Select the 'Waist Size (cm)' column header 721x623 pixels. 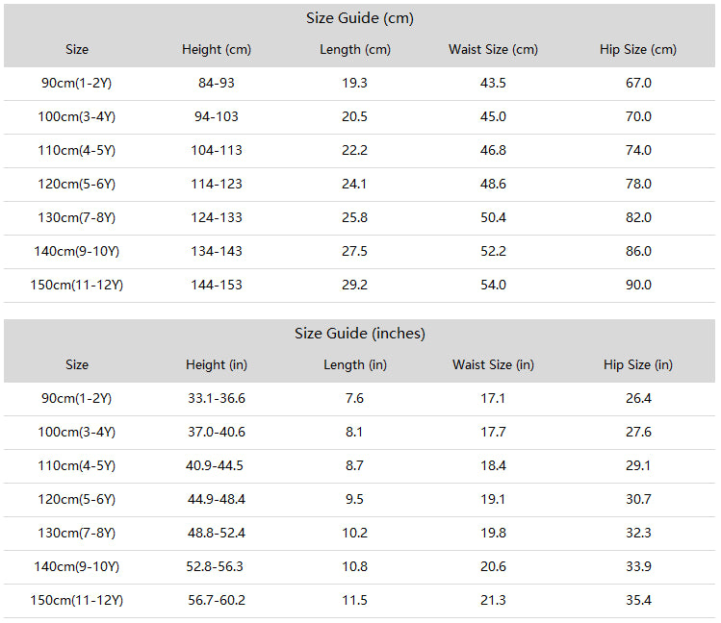(493, 49)
